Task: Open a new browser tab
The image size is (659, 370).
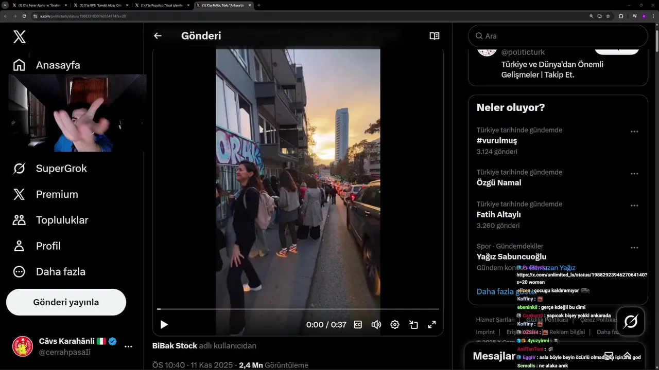Action: pyautogui.click(x=258, y=5)
